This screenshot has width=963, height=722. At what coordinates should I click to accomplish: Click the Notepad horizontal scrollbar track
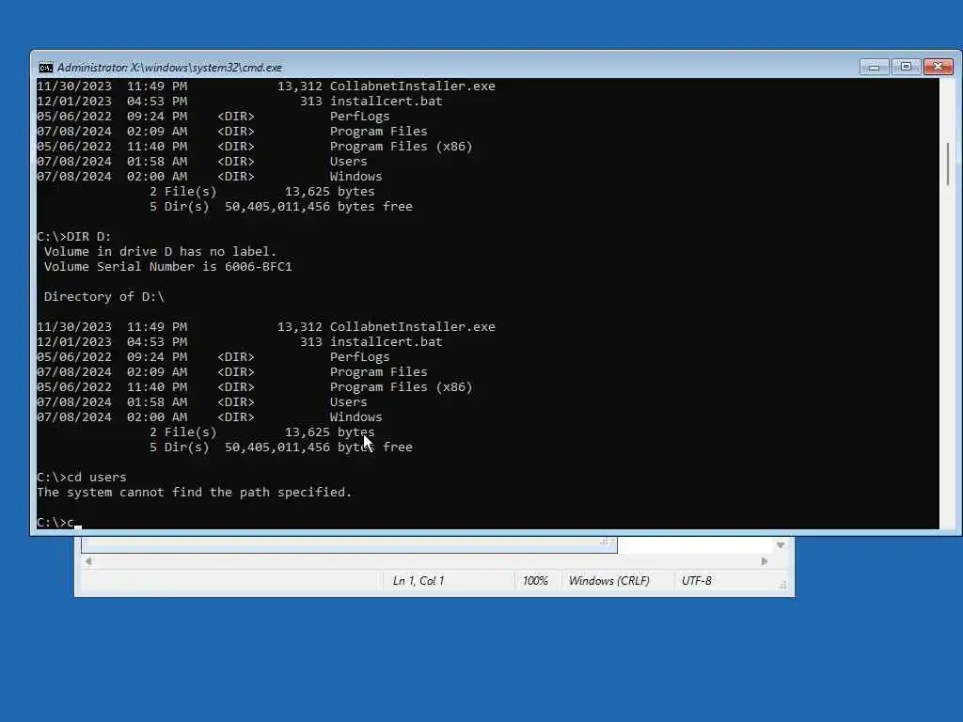(x=426, y=561)
